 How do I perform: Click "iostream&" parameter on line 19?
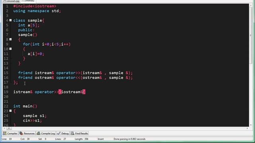coord(72,92)
